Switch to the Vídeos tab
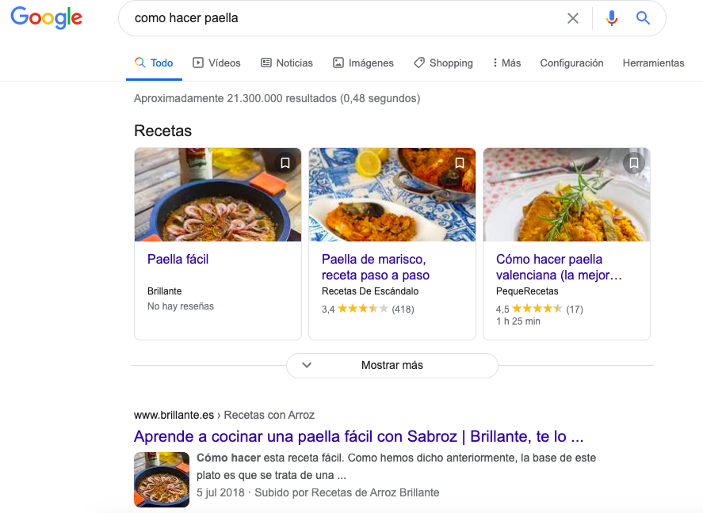This screenshot has height=513, width=703. (x=216, y=63)
